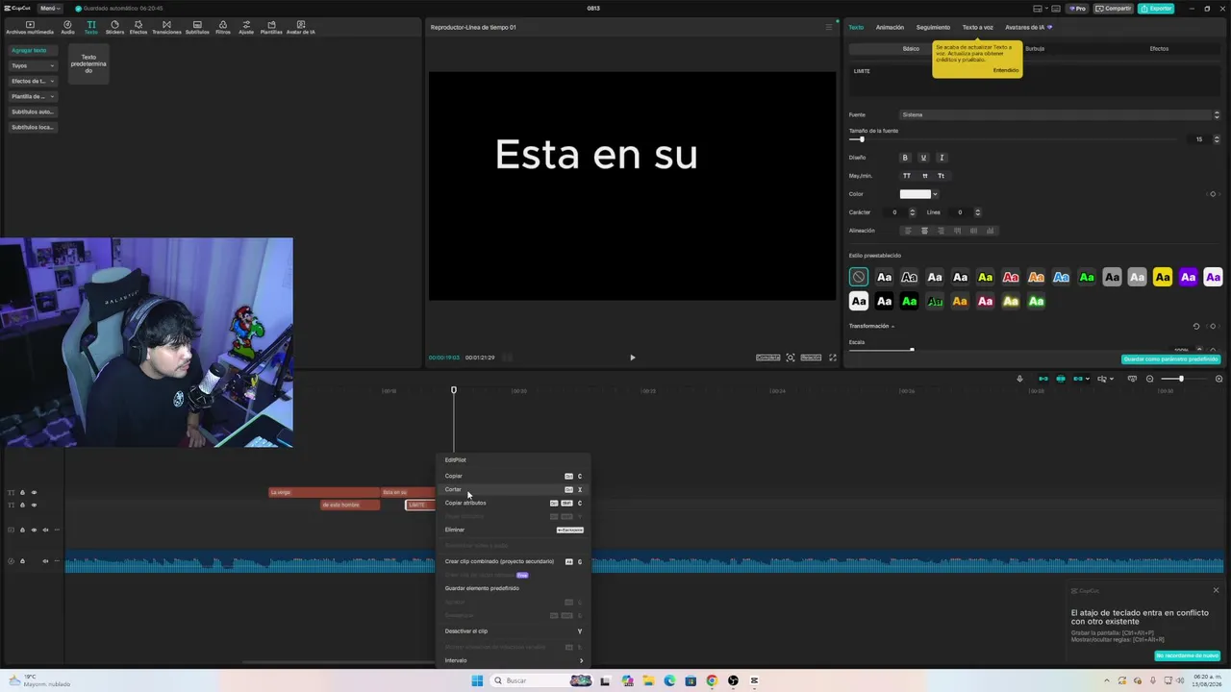Align text to the center

924,231
